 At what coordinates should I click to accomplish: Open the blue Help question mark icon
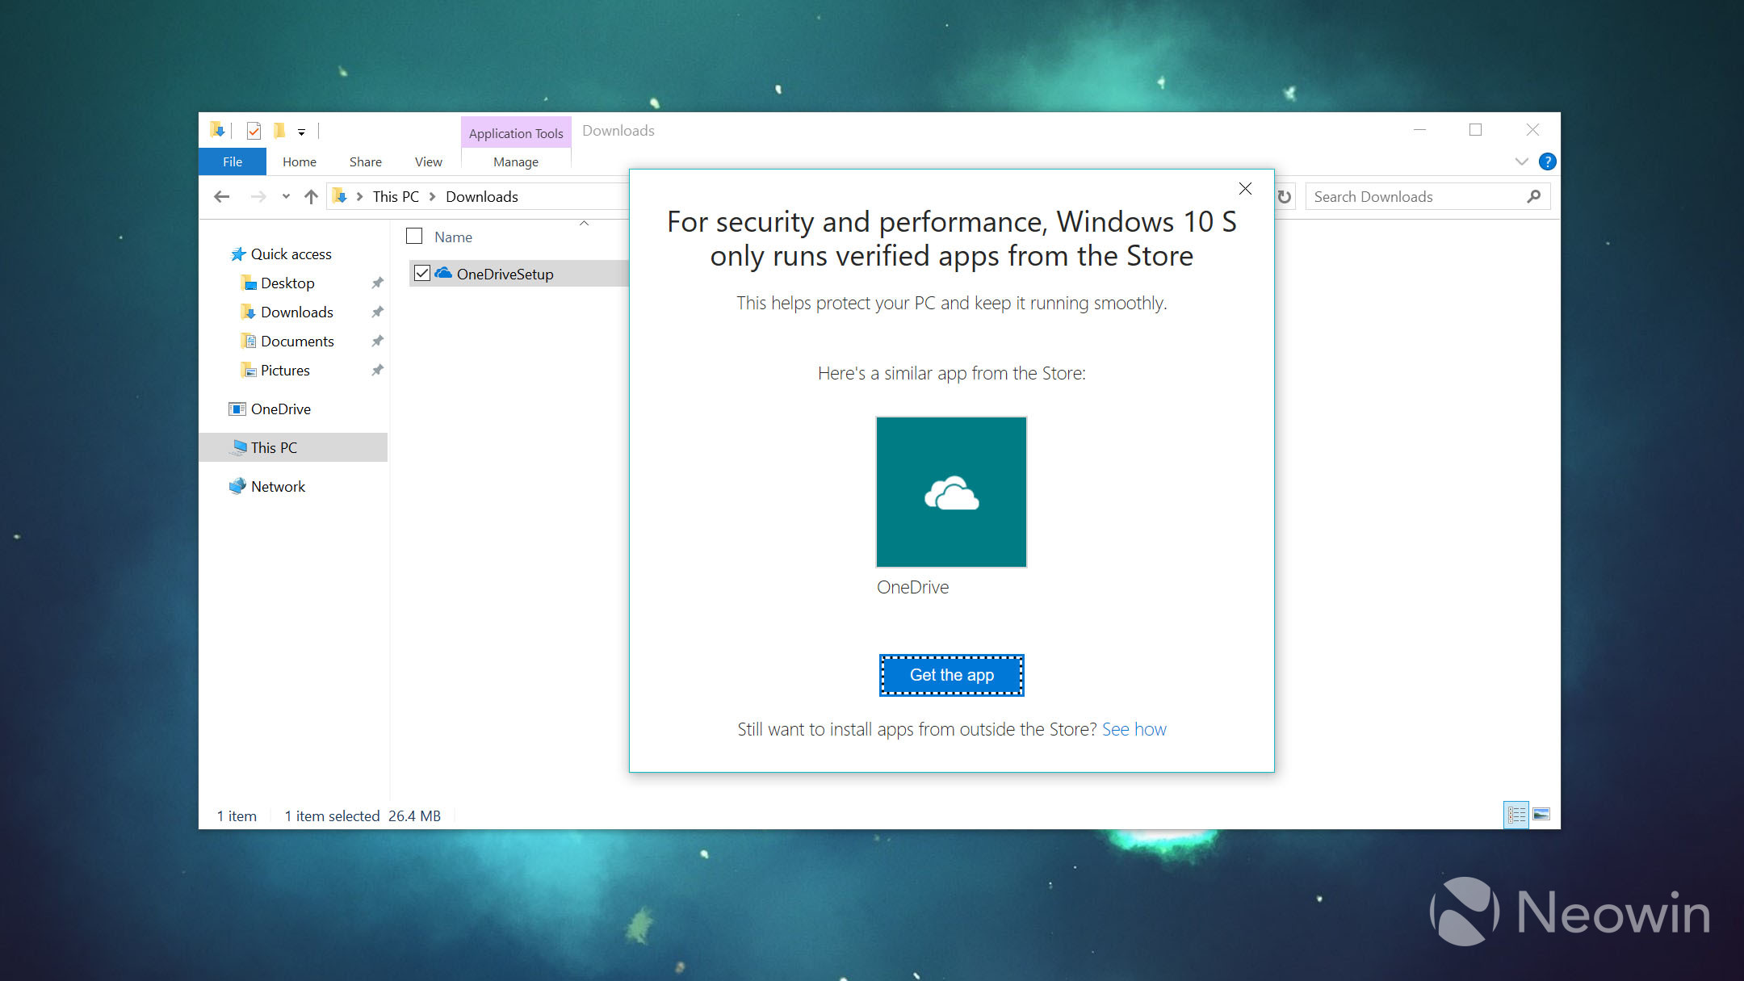tap(1547, 161)
